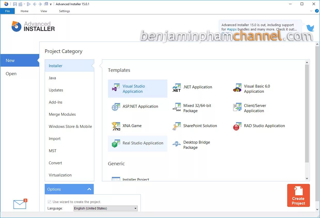Image resolution: width=320 pixels, height=218 pixels.
Task: Click the XNA Game trophy icon
Action: pos(116,126)
